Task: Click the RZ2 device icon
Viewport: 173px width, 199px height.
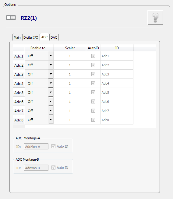Action: click(x=11, y=18)
